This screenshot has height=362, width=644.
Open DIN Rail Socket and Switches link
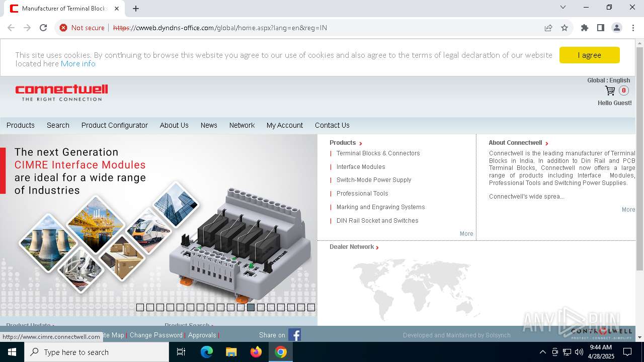[377, 221]
